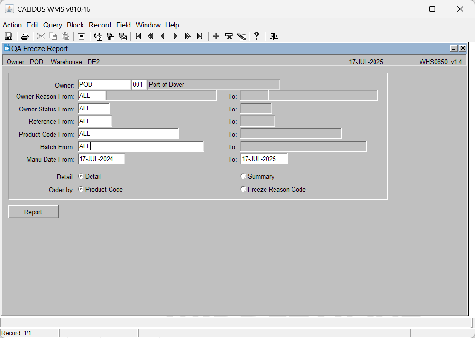This screenshot has height=338, width=475.
Task: Click the Delete Record icon
Action: 228,37
